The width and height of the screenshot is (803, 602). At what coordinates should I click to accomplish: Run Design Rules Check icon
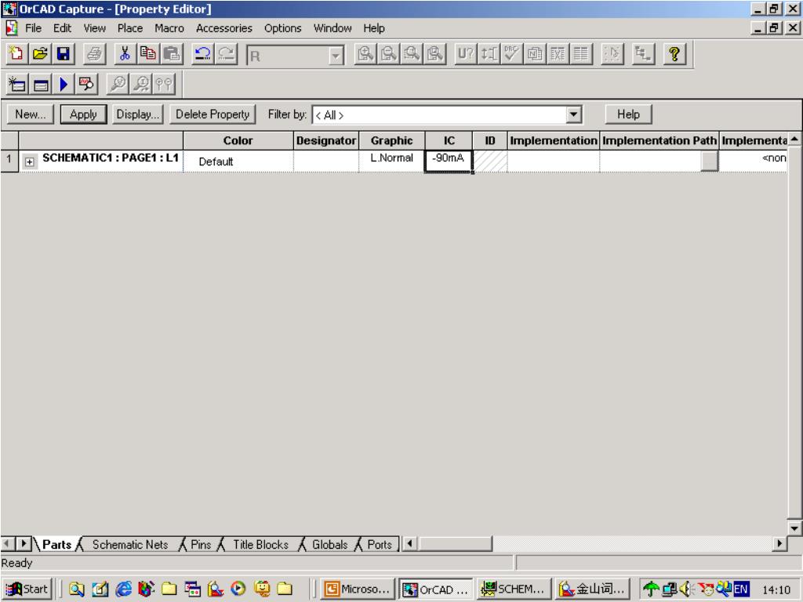pyautogui.click(x=511, y=54)
